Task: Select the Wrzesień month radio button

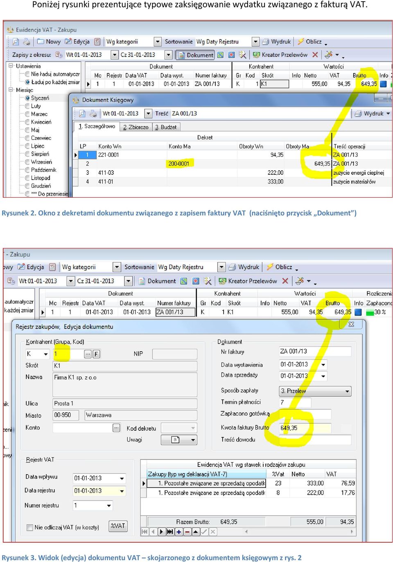Action: point(27,162)
